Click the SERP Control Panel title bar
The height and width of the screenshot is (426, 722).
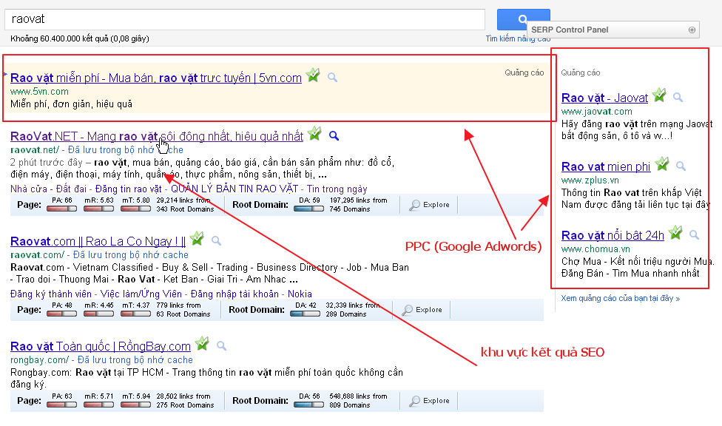[x=613, y=30]
